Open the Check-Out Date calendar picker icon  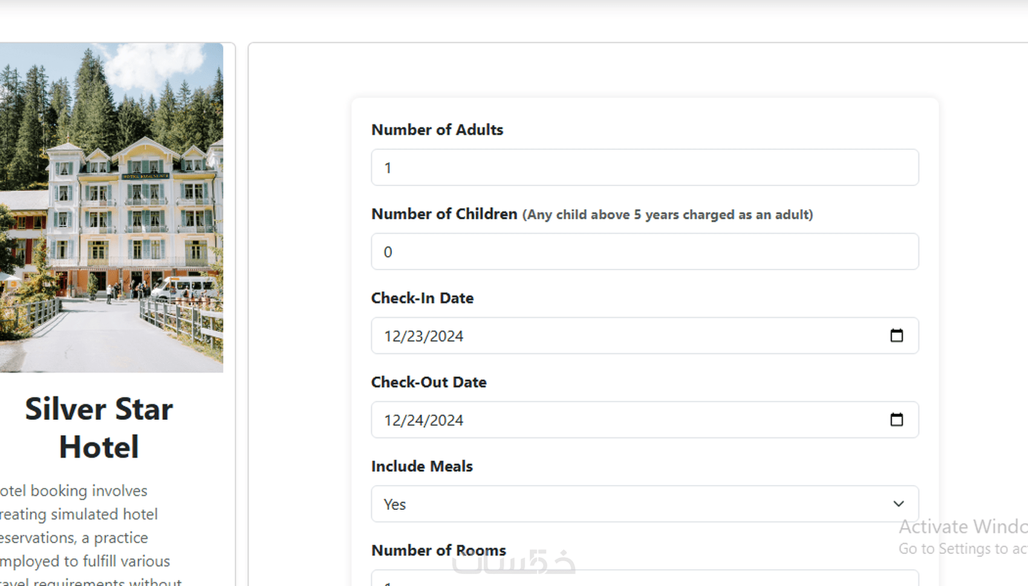tap(896, 420)
